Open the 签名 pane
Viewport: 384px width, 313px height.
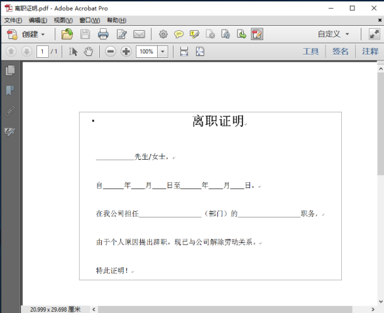point(340,52)
